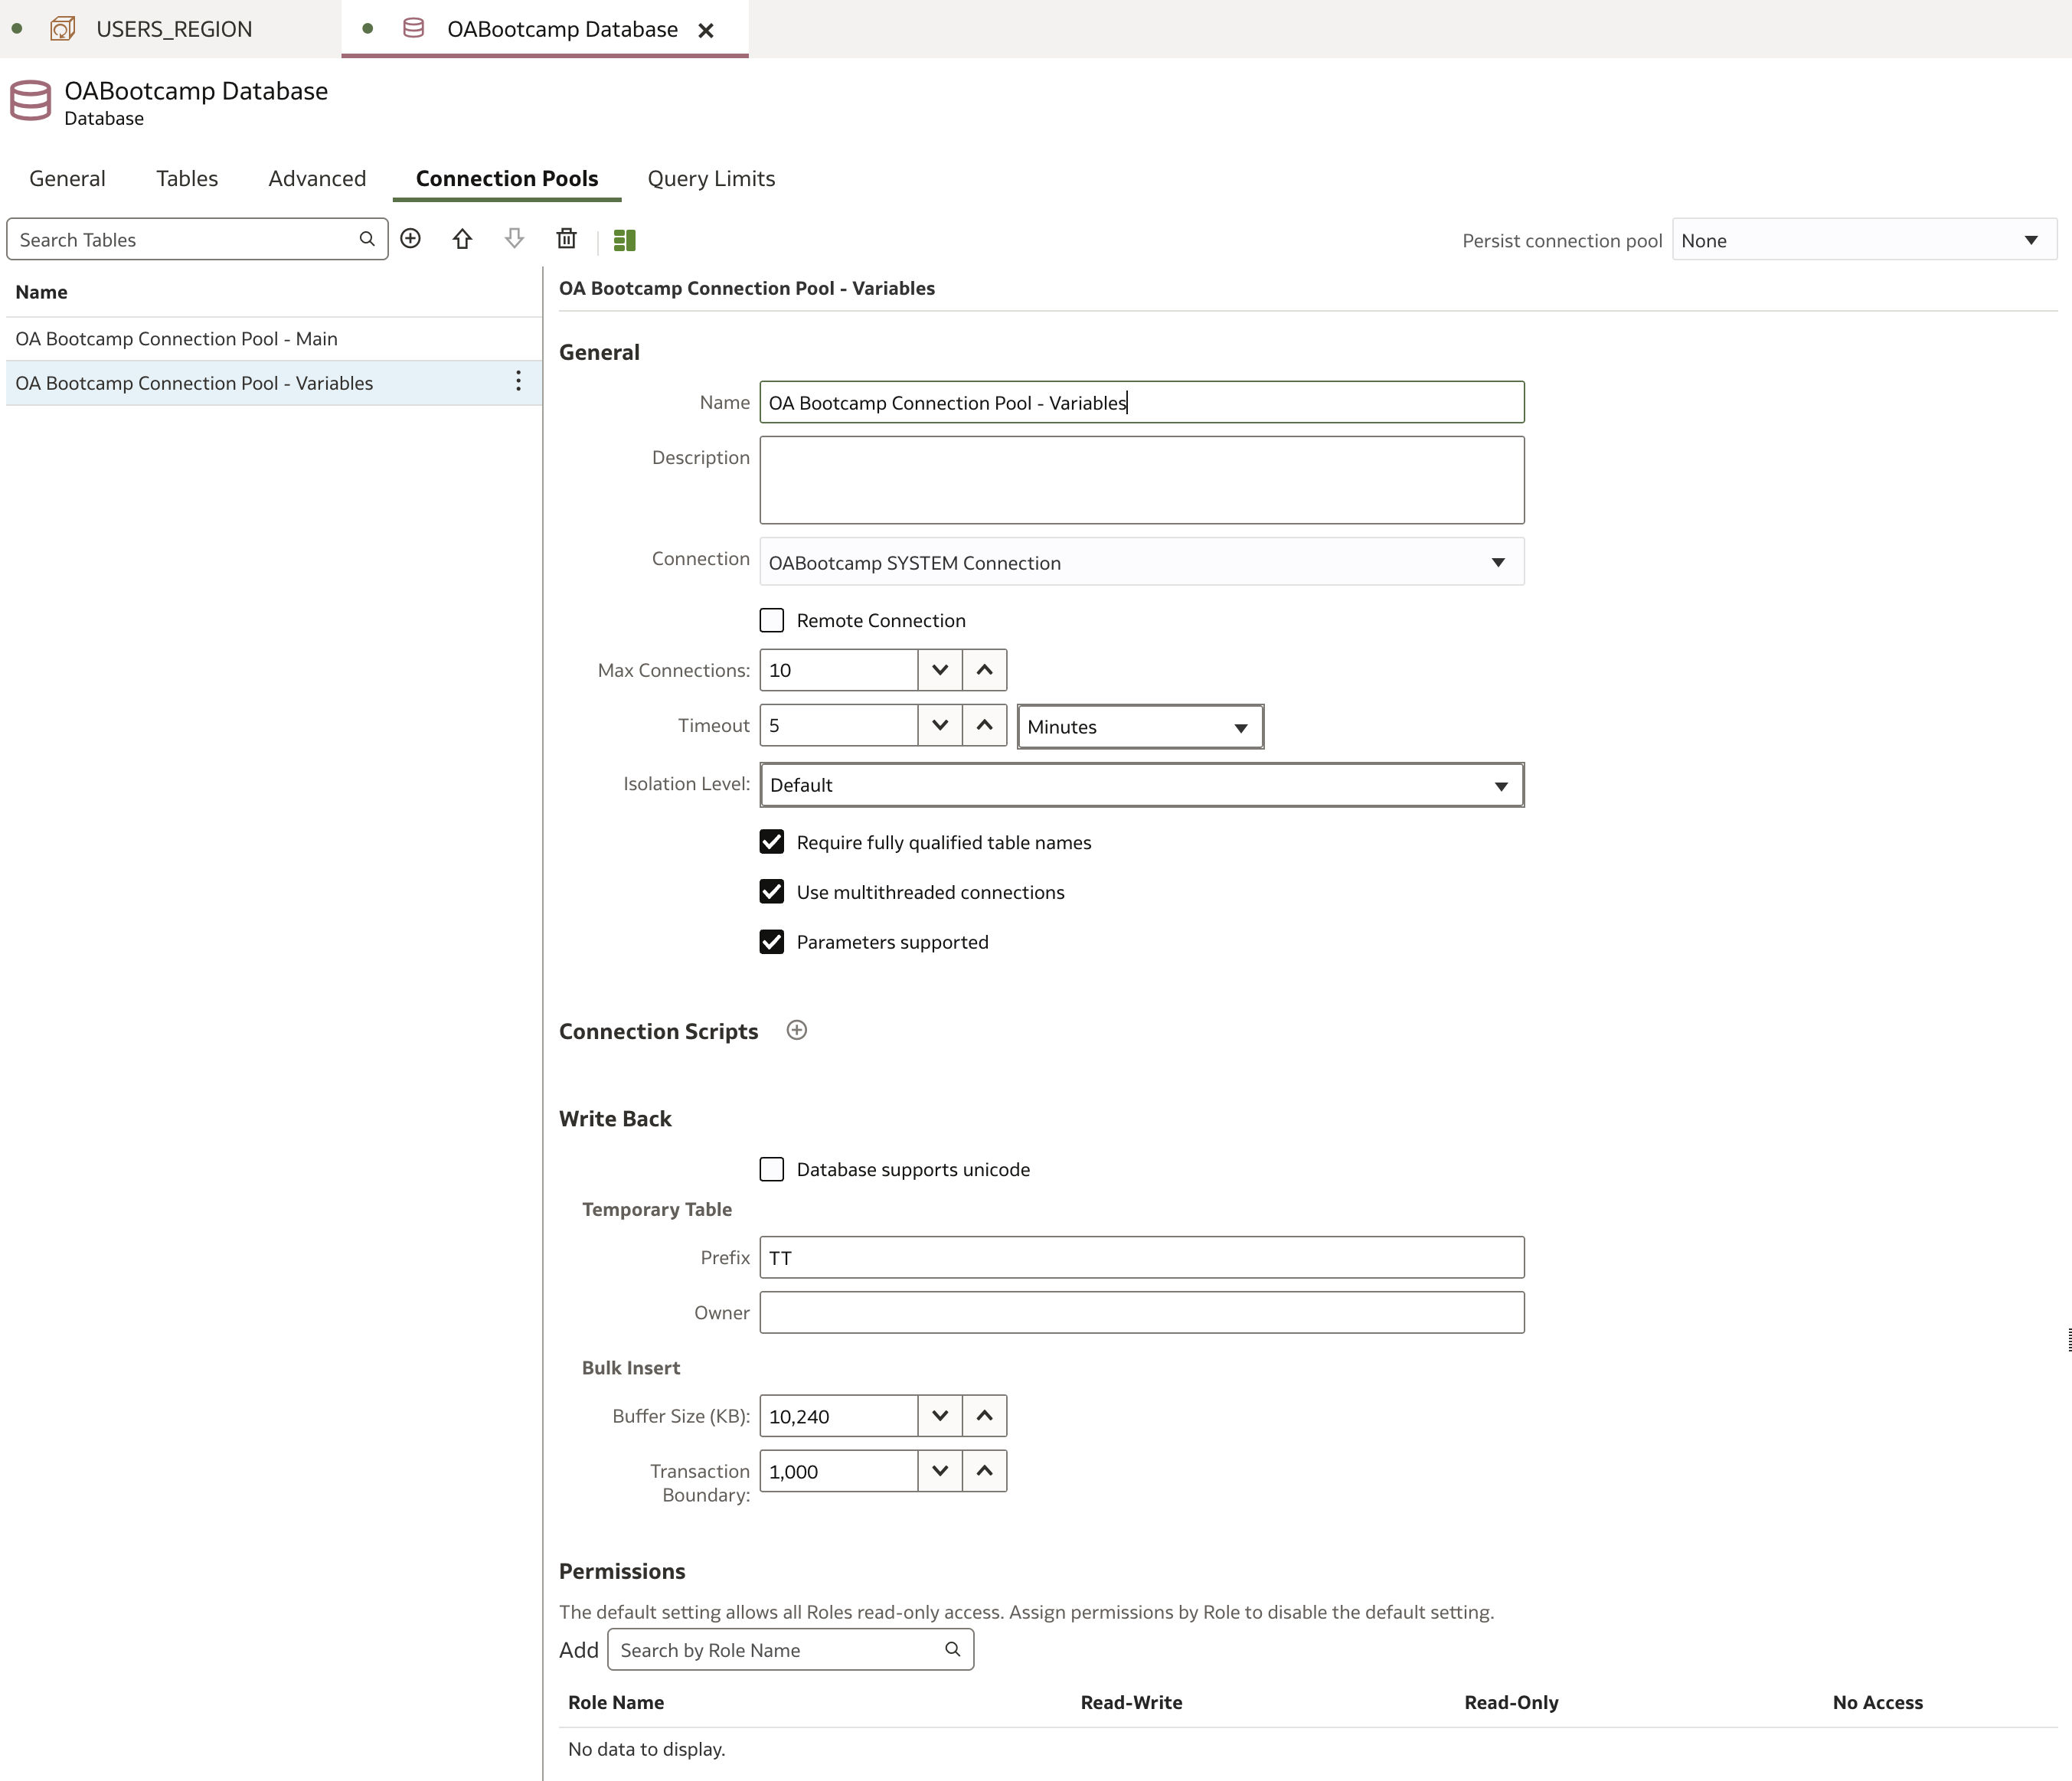Click into the Temporary Table Owner field
This screenshot has height=1781, width=2072.
point(1142,1312)
